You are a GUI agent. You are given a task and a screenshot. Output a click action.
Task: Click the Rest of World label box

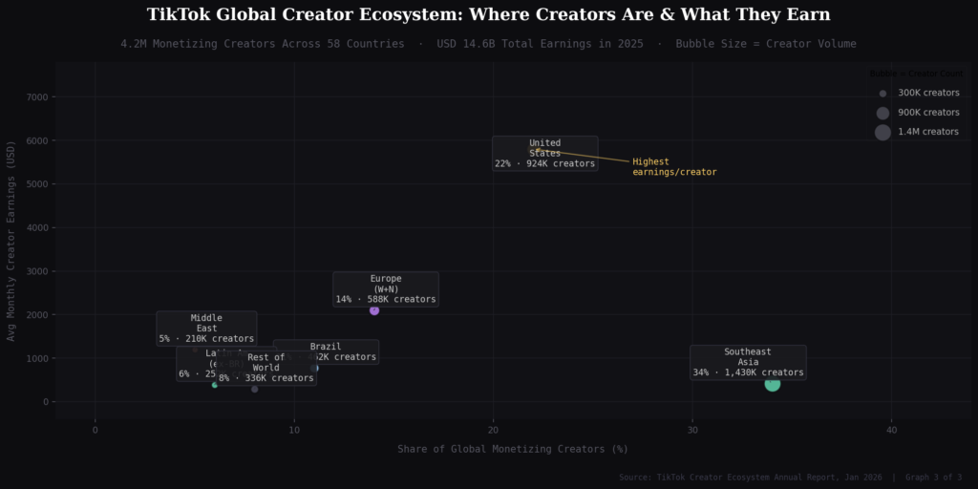(266, 368)
